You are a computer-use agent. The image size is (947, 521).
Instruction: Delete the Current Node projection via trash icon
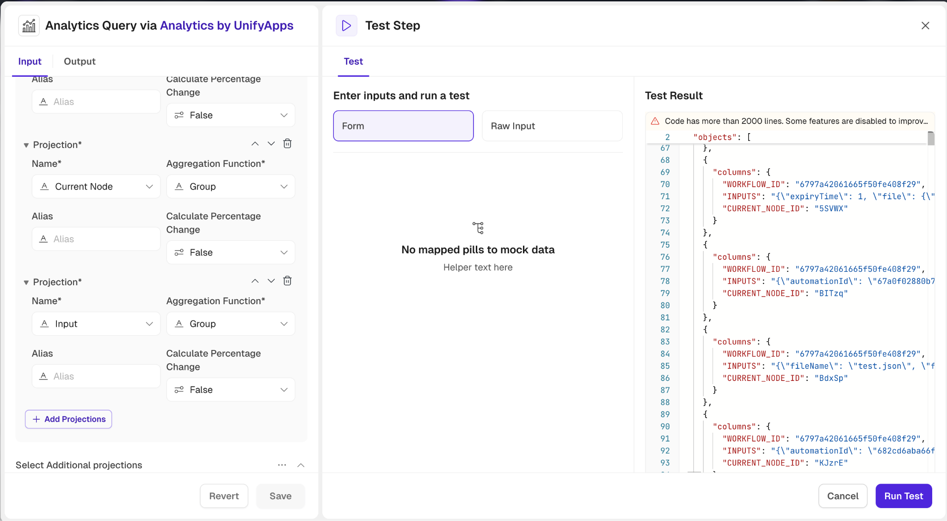(x=287, y=144)
